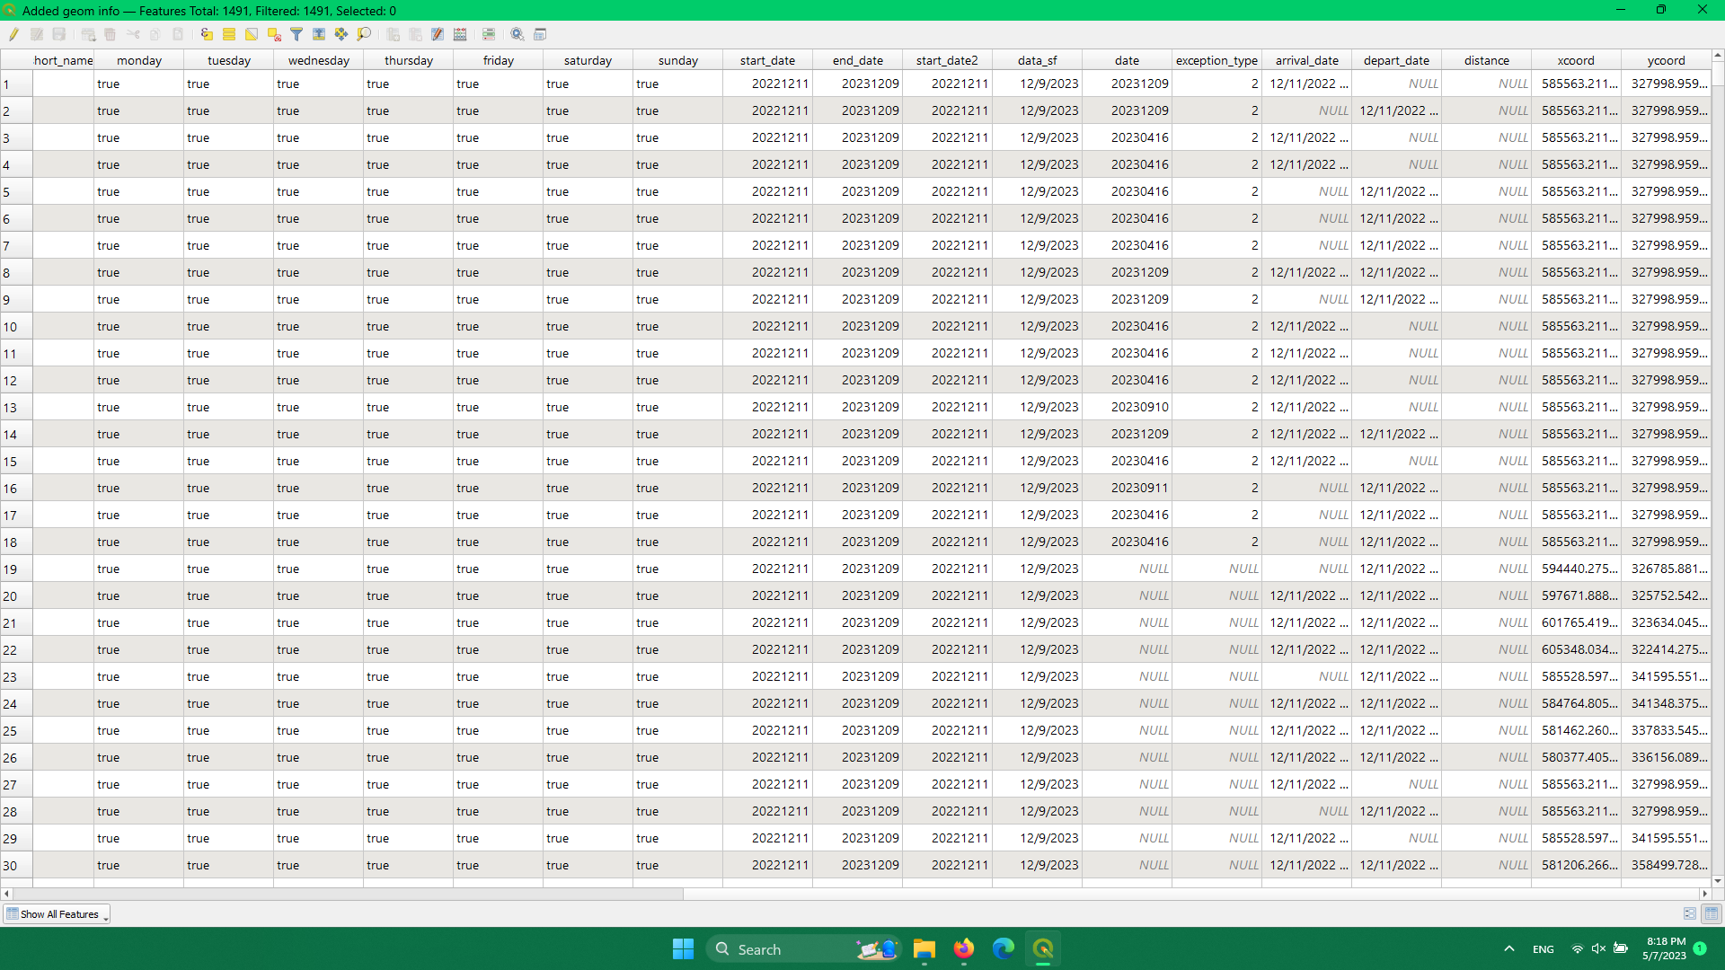
Task: Pan map to the selected rows
Action: click(341, 34)
